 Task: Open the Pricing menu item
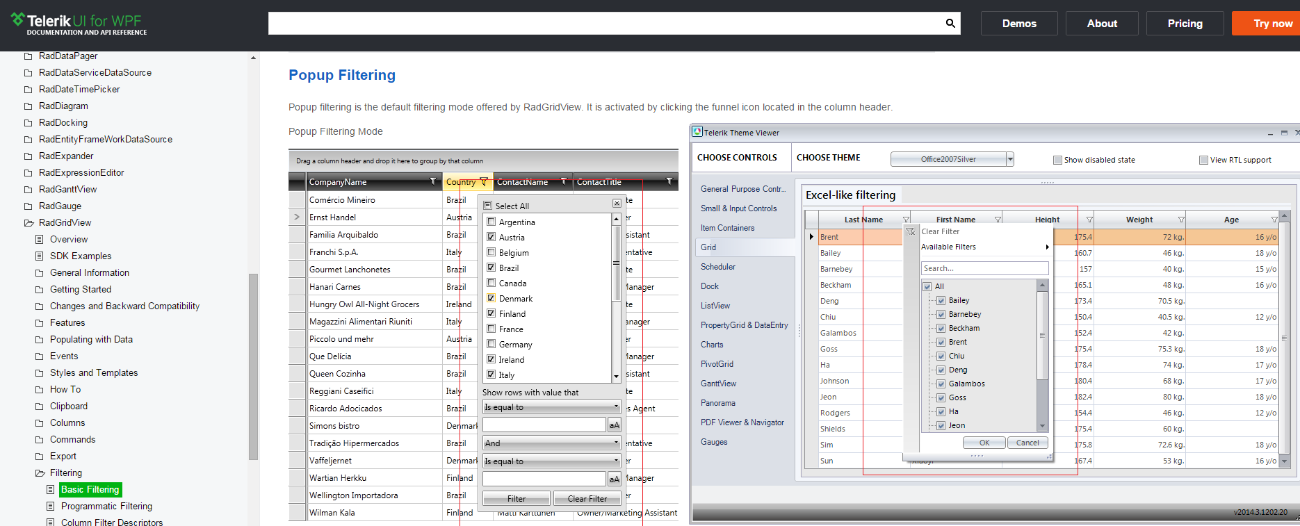click(x=1185, y=24)
